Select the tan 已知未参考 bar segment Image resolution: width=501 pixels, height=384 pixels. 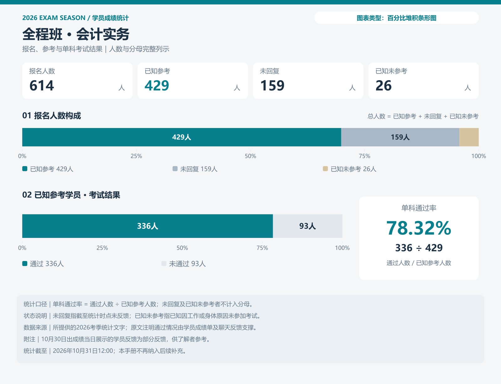pyautogui.click(x=469, y=137)
